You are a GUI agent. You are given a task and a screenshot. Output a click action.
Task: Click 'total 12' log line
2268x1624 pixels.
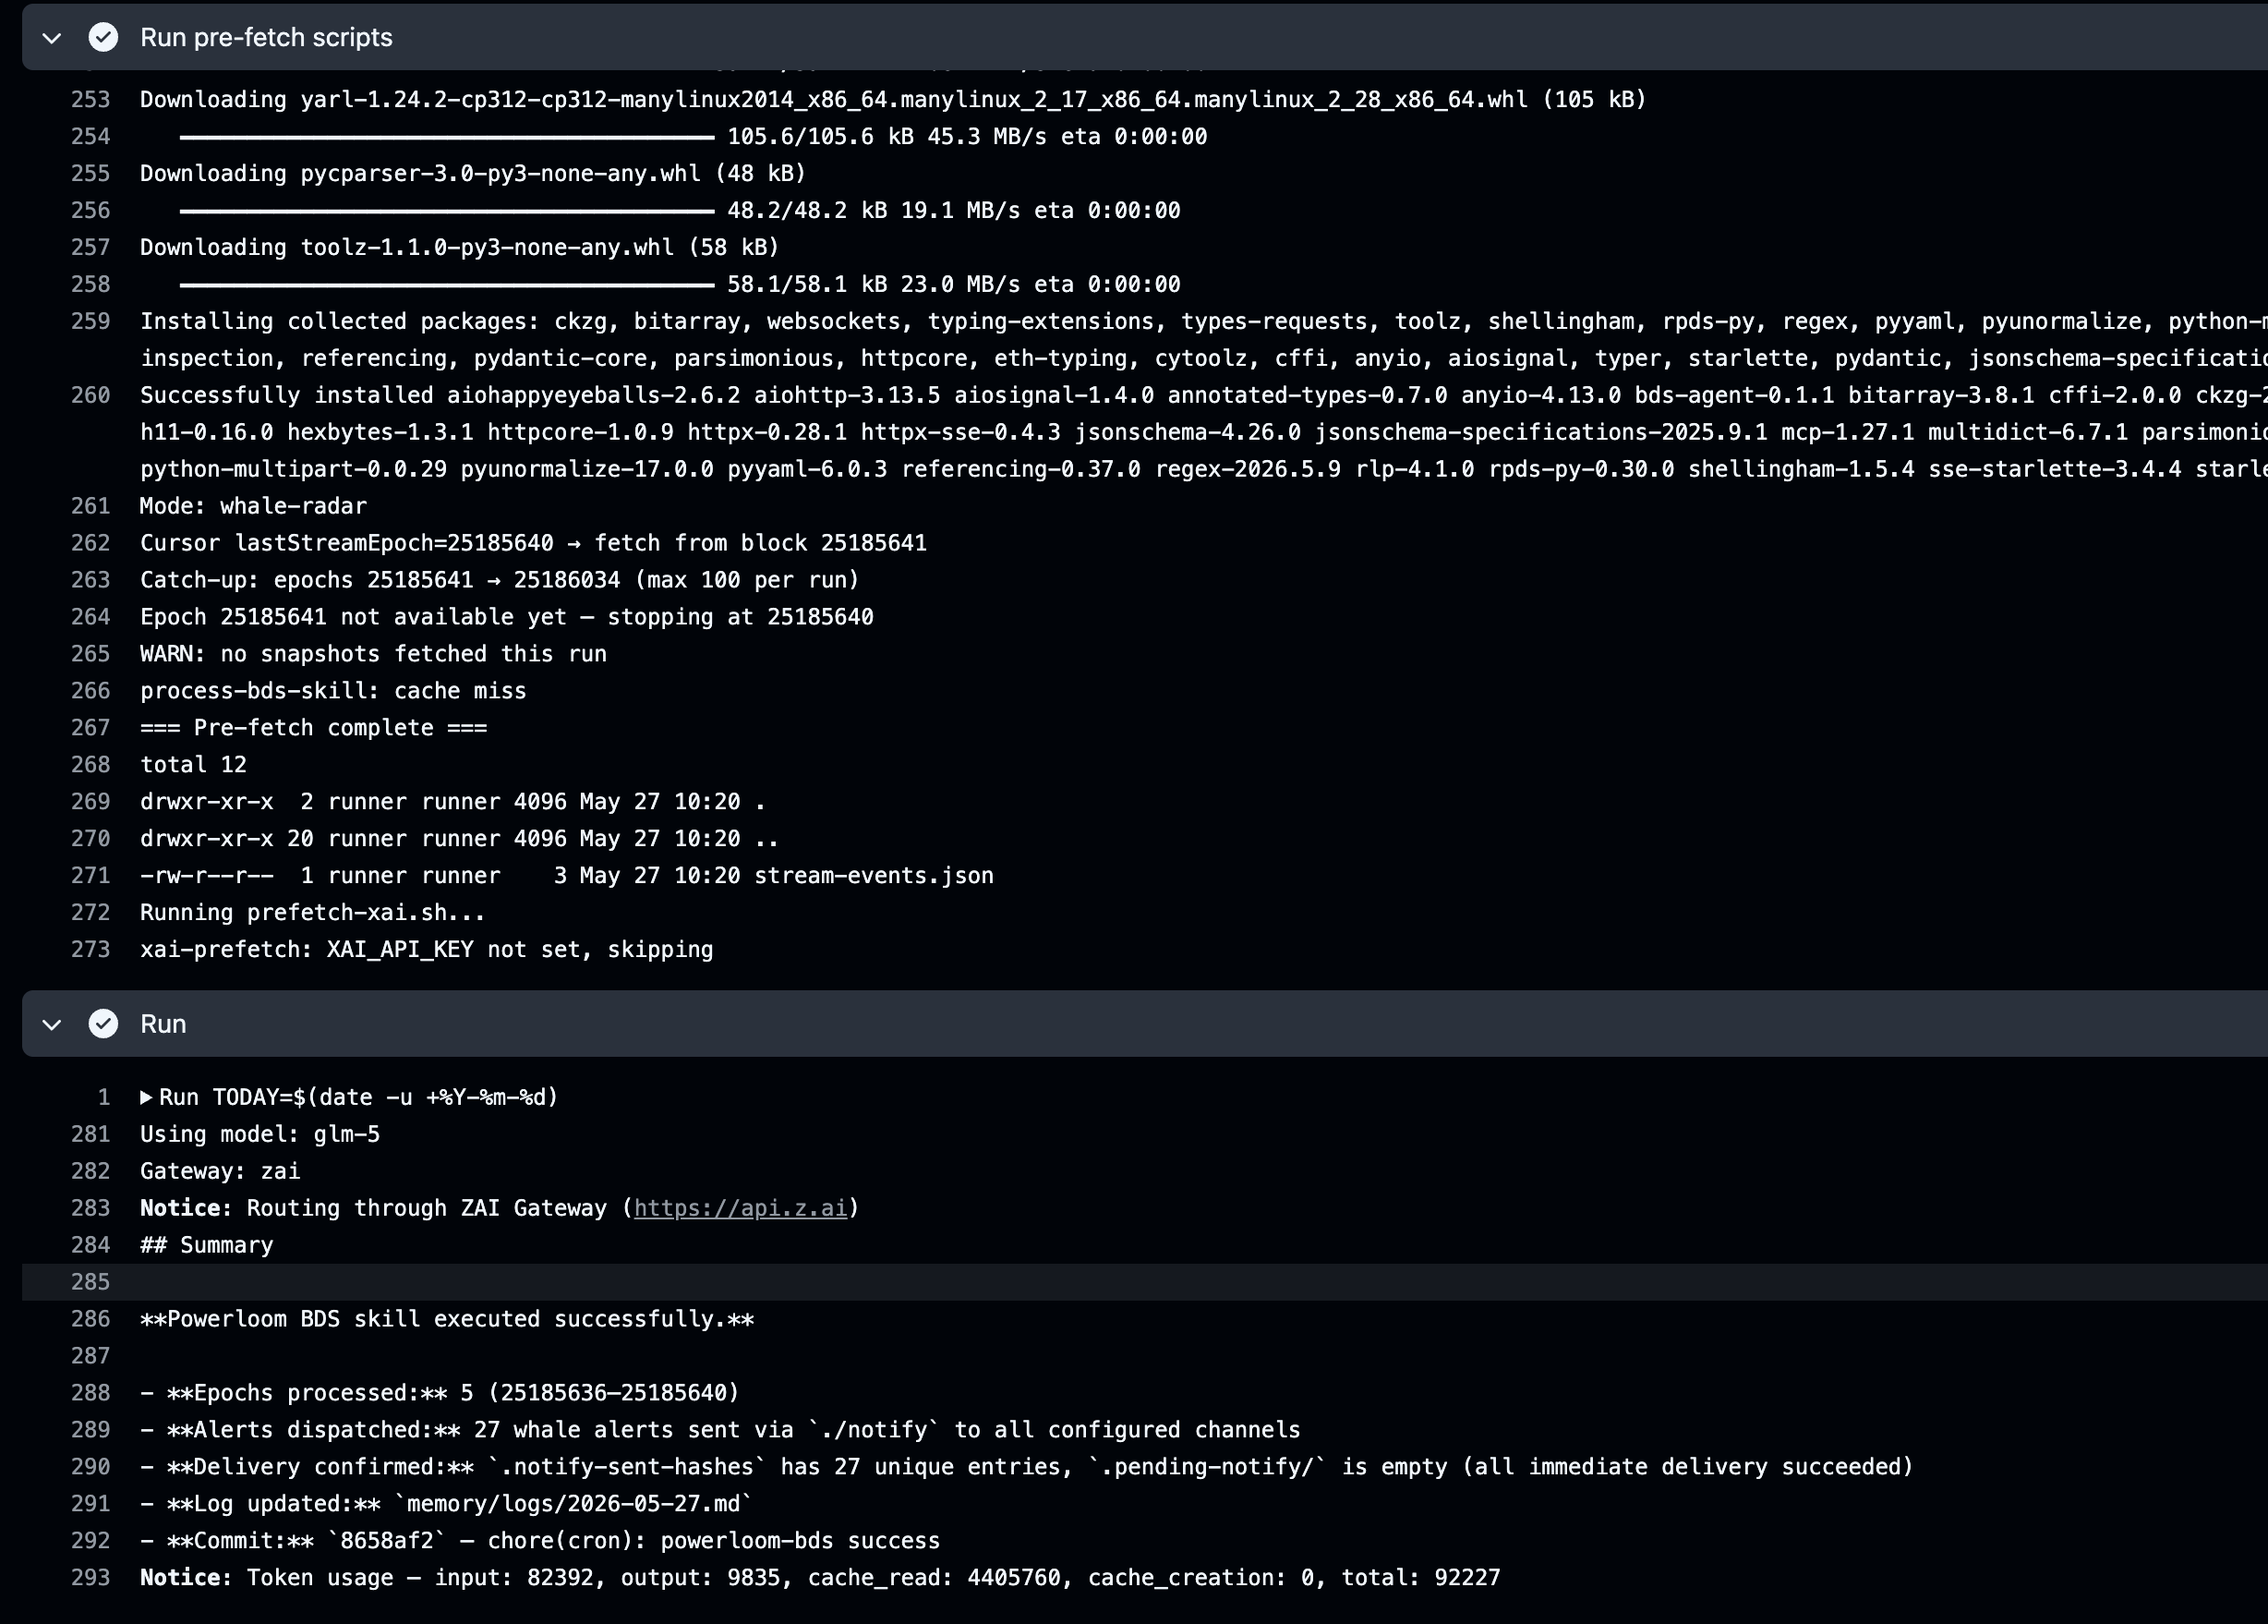(193, 765)
